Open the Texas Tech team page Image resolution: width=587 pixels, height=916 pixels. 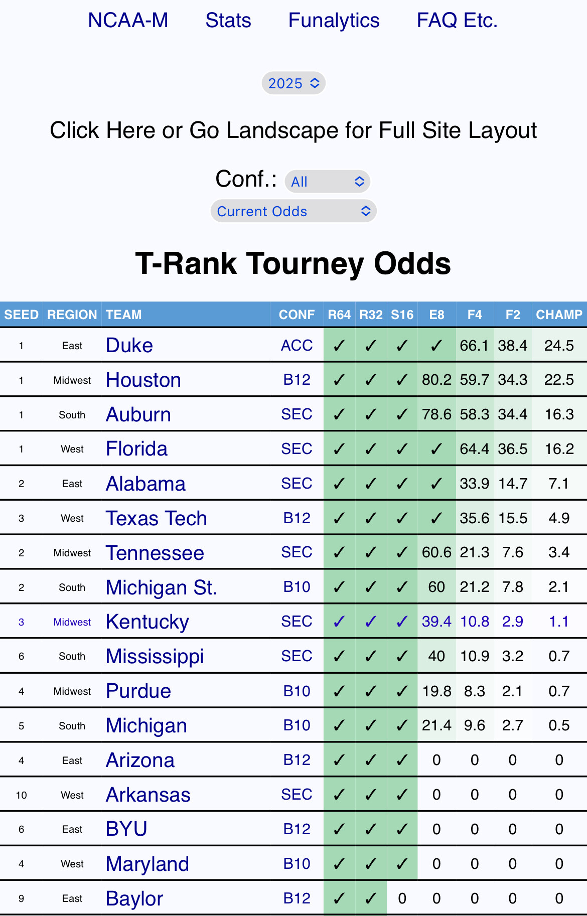point(156,519)
